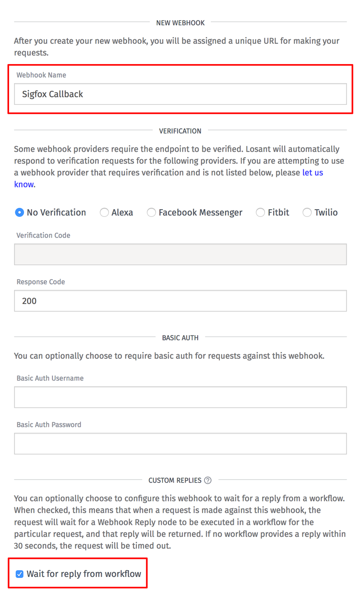Click the Webhook Name text field
The height and width of the screenshot is (600, 361).
[x=180, y=94]
